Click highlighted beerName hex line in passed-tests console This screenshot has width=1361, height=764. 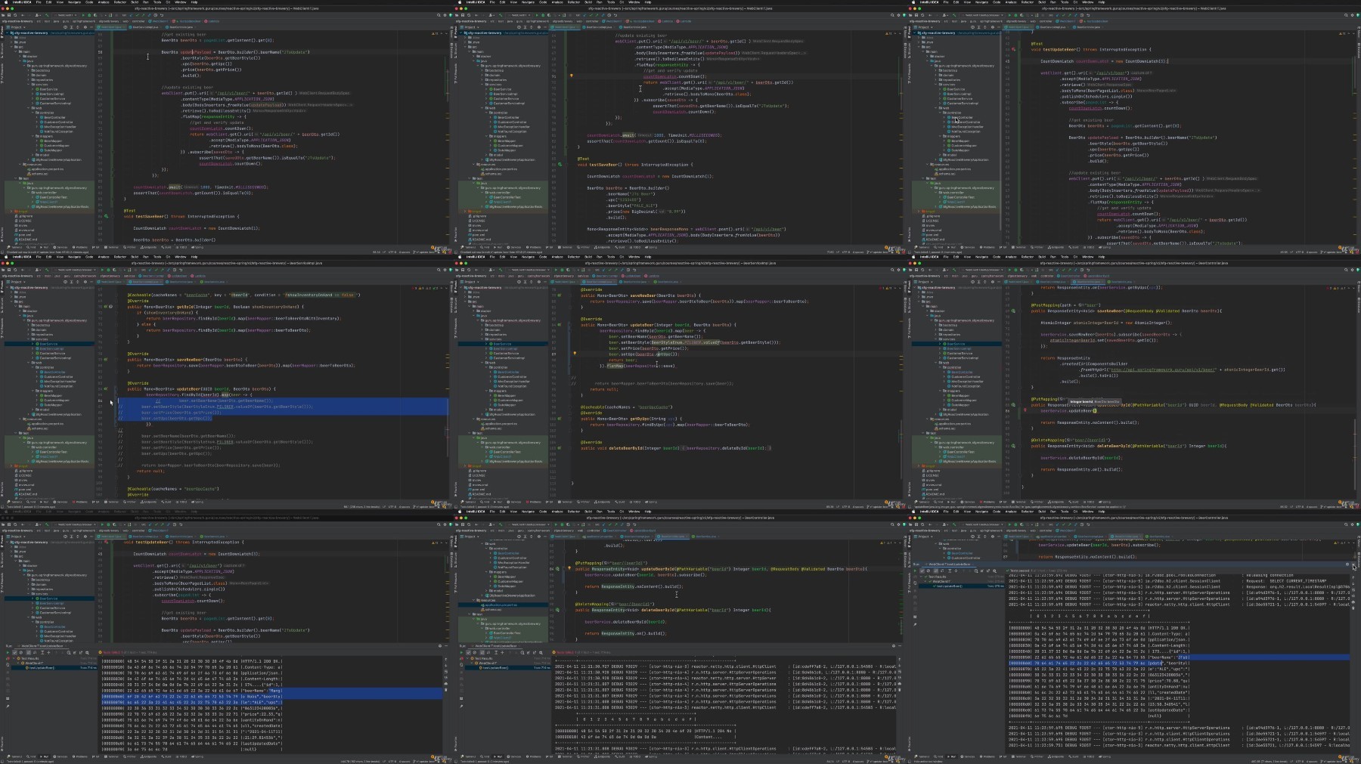(x=1180, y=657)
